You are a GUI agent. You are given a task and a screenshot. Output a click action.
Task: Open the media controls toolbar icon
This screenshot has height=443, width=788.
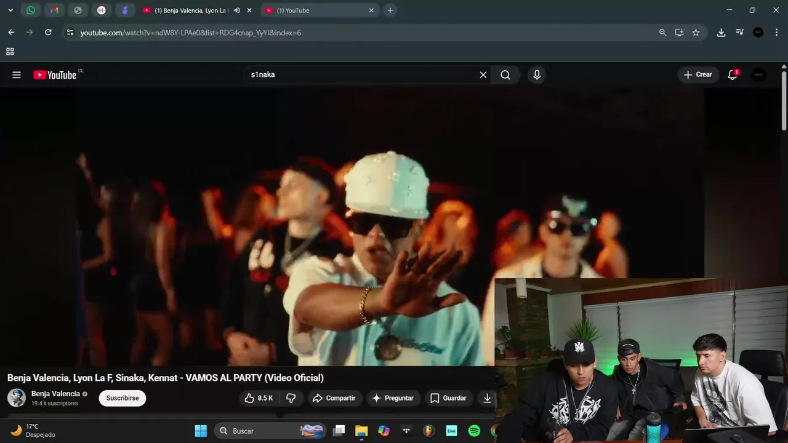tap(739, 33)
